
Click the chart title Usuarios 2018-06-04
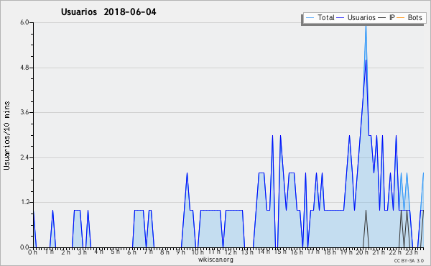click(x=108, y=12)
